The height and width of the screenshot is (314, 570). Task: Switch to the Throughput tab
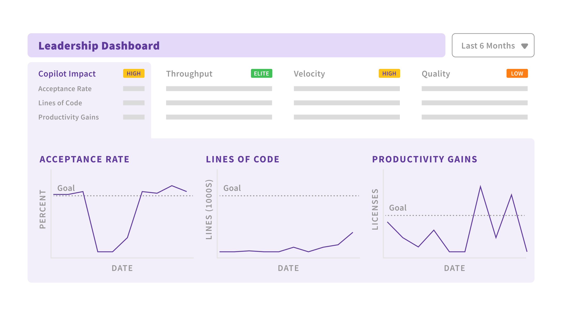(x=189, y=74)
